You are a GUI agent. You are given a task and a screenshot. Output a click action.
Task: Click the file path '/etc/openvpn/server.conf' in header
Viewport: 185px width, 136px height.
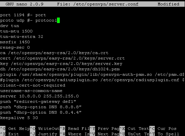click(106, 4)
